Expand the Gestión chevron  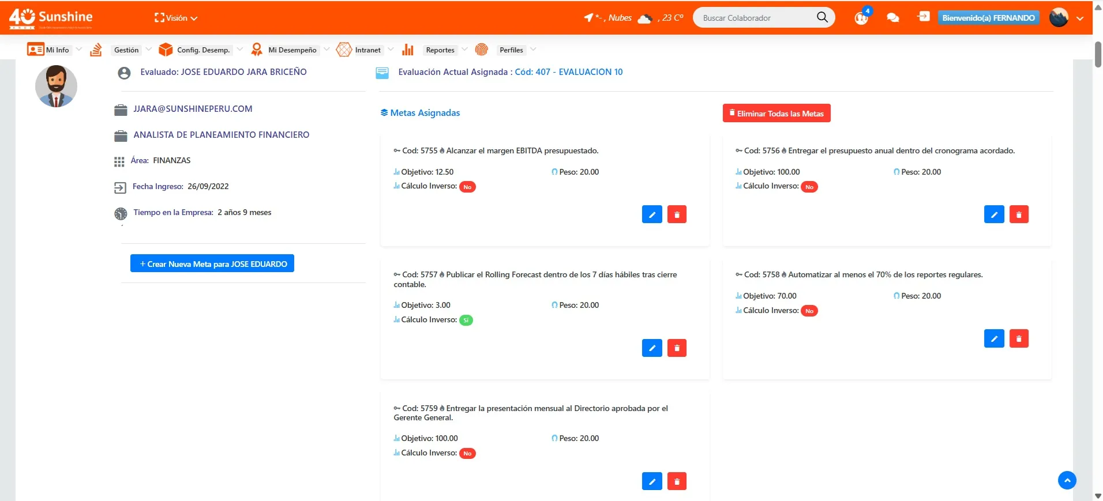(149, 50)
